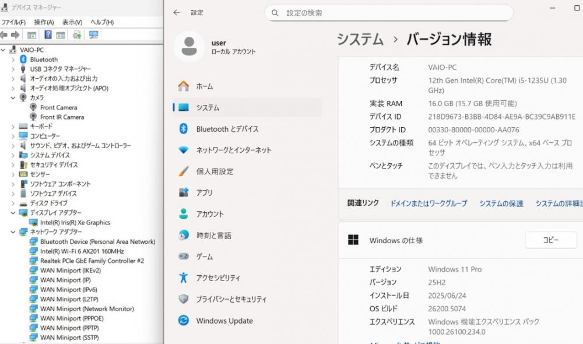The image size is (583, 344).
Task: Click the scan for hardware changes icon
Action: (93, 35)
